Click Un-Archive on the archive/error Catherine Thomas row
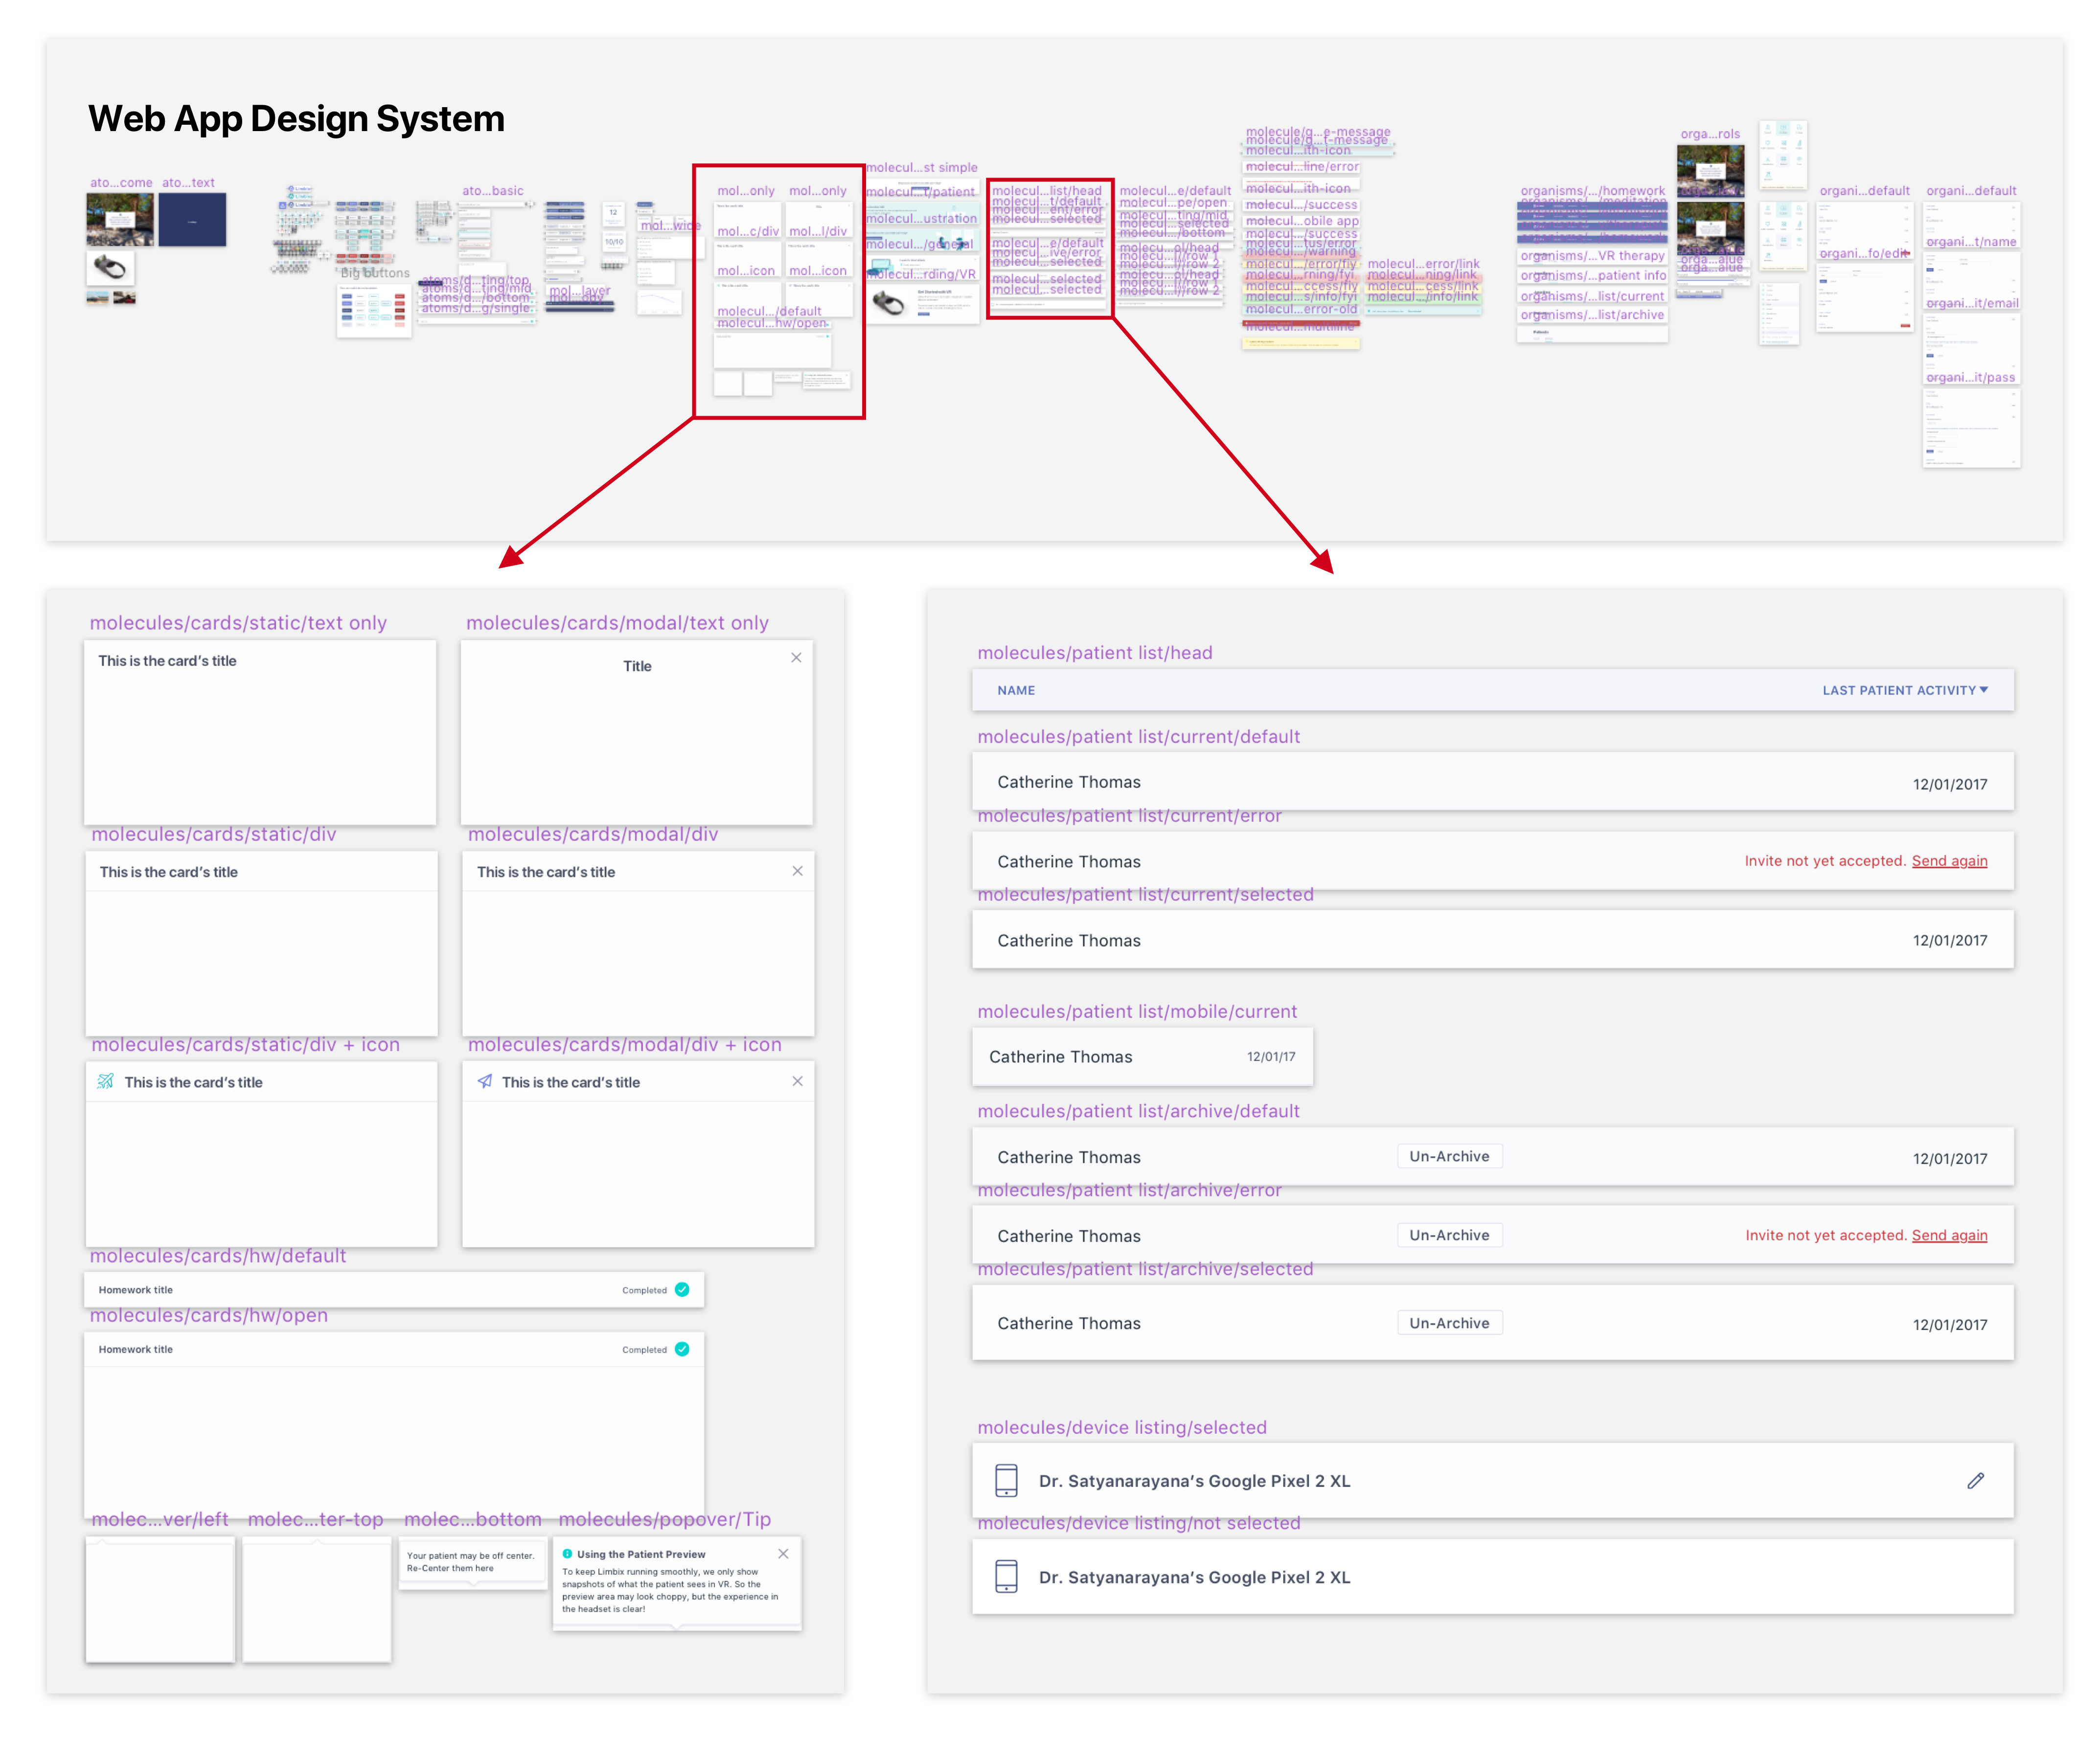 1449,1234
